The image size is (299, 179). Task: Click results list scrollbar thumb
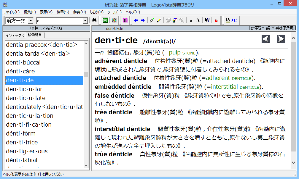click(x=86, y=75)
